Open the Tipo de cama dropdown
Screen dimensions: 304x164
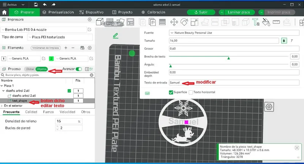click(x=59, y=37)
